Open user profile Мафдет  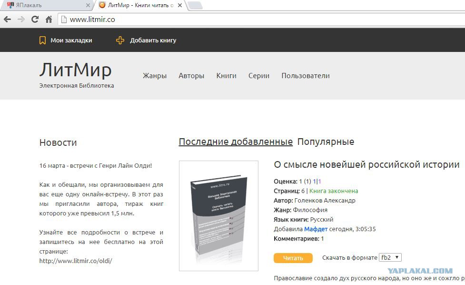[316, 229]
